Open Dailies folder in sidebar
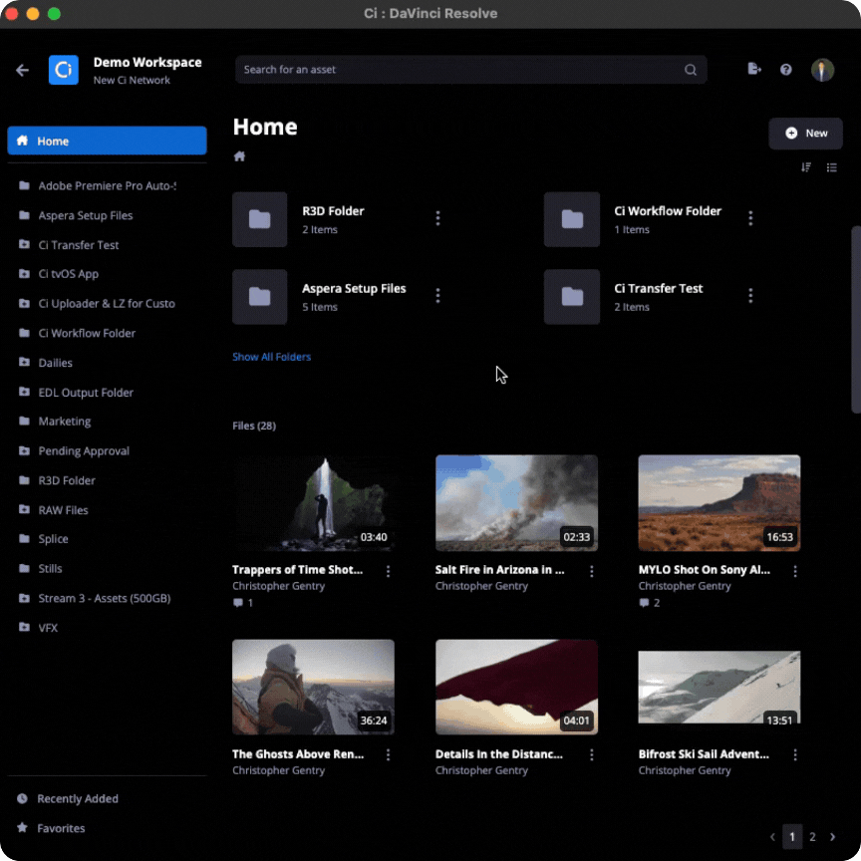The height and width of the screenshot is (861, 861). [x=46, y=363]
